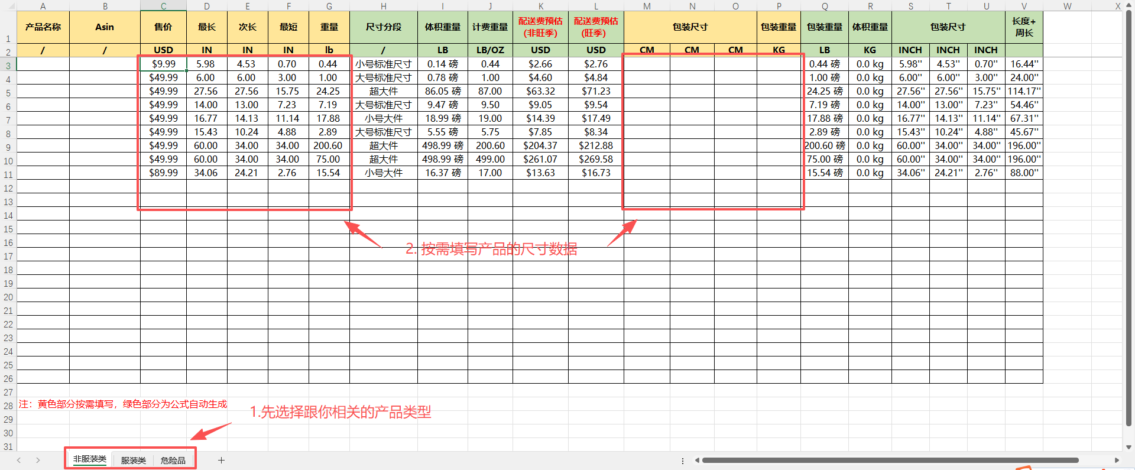Select the 配送费预估(旺季) header cell

pyautogui.click(x=596, y=27)
